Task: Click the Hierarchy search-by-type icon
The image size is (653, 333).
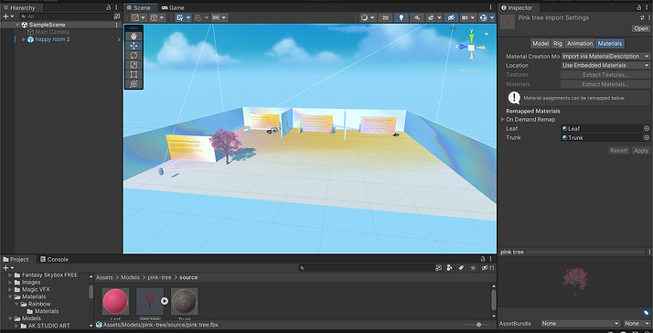Action: click(117, 16)
